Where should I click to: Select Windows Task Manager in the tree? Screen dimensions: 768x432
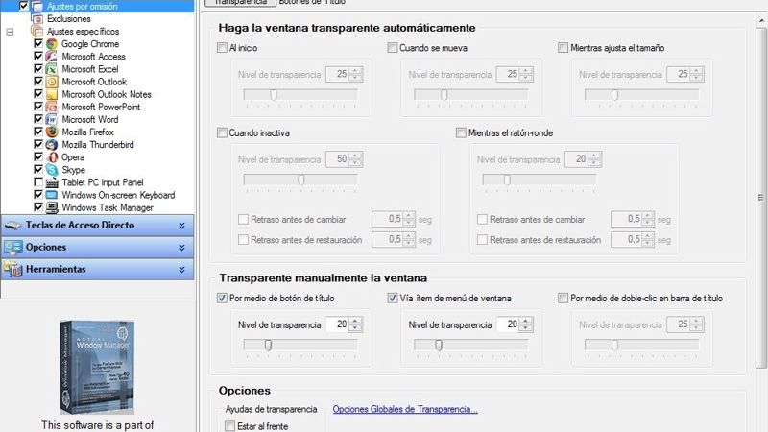[x=108, y=207]
